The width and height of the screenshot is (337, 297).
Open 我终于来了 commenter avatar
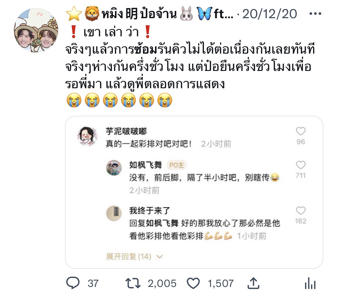[x=114, y=213]
